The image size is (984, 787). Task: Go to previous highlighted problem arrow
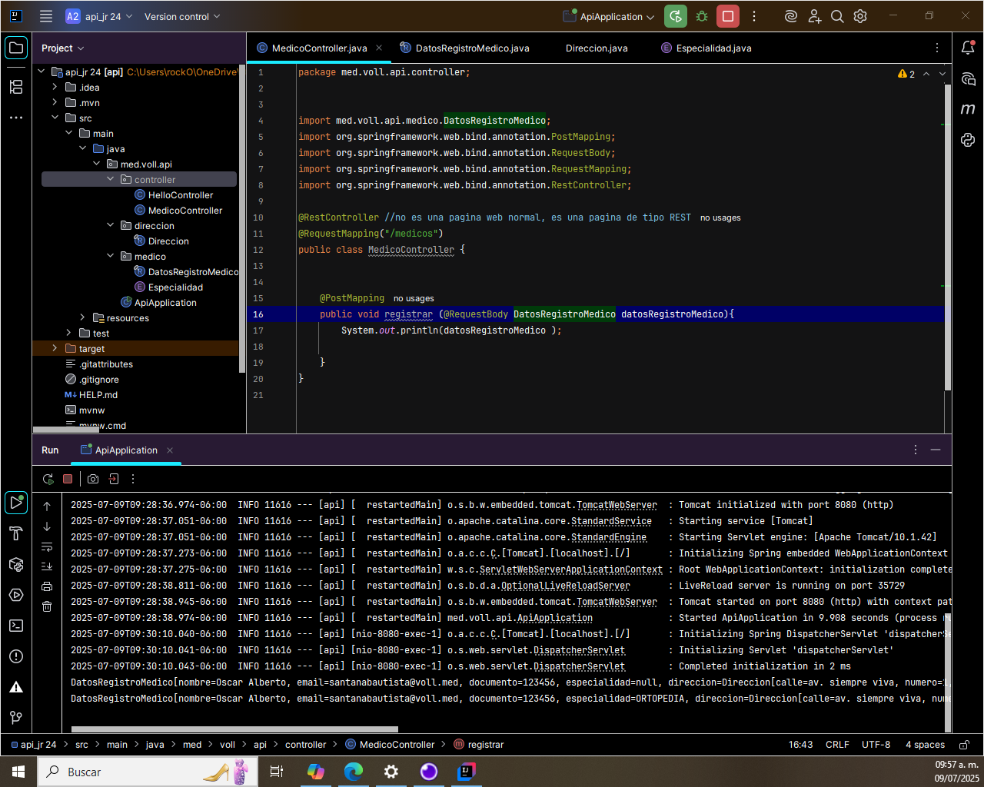pos(926,74)
